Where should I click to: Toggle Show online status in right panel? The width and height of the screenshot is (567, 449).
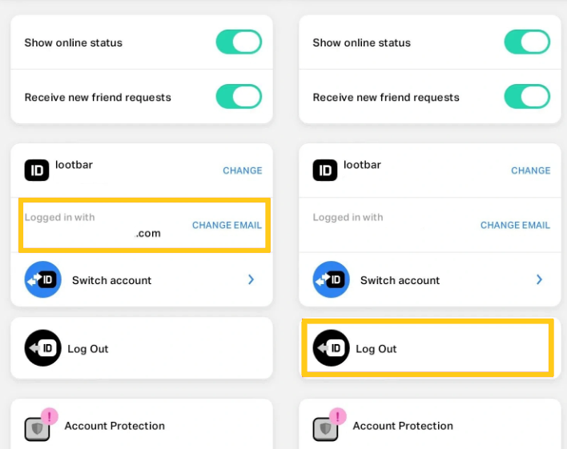point(527,42)
